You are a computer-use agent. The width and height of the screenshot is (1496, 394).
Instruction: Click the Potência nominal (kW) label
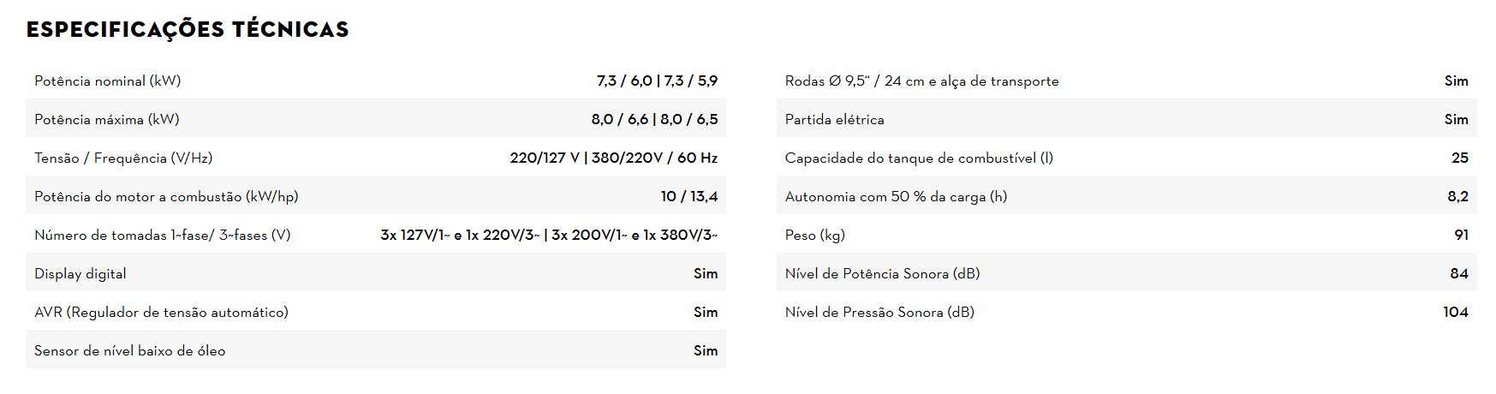tap(108, 81)
